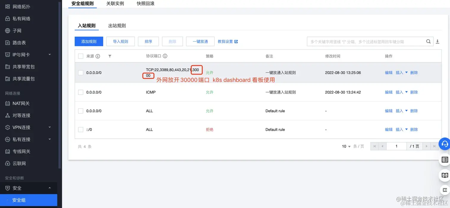Screen dimensions: 450x208
Task: Delete the ICMP rule via 删除
Action: (414, 92)
